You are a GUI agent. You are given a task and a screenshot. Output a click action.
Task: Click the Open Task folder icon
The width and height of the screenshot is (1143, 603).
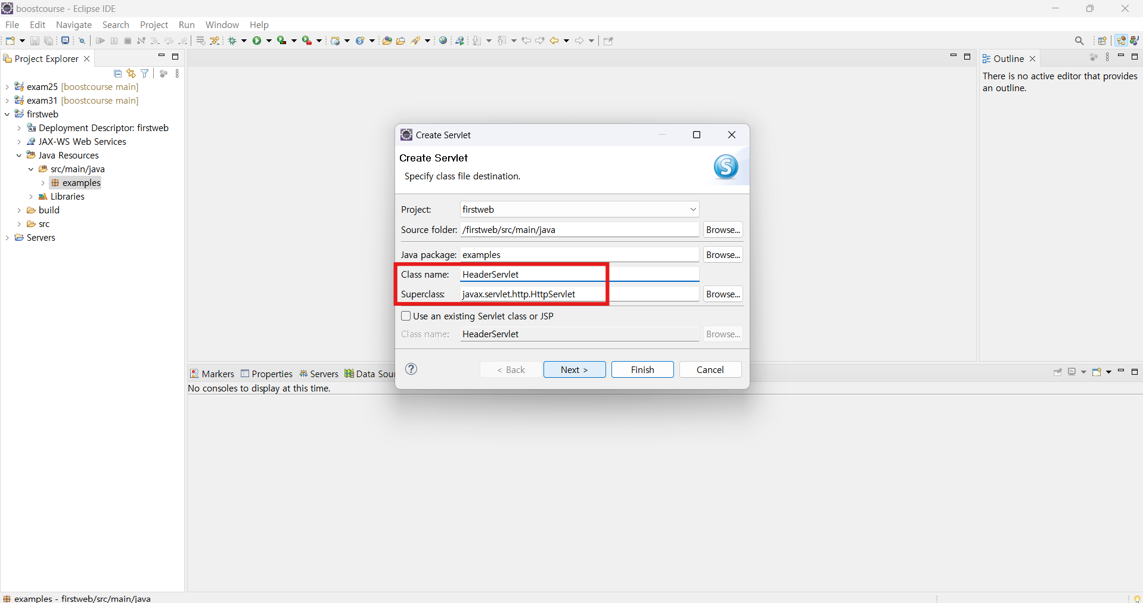[x=401, y=41]
